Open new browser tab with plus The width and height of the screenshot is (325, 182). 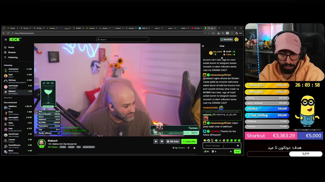pos(219,28)
